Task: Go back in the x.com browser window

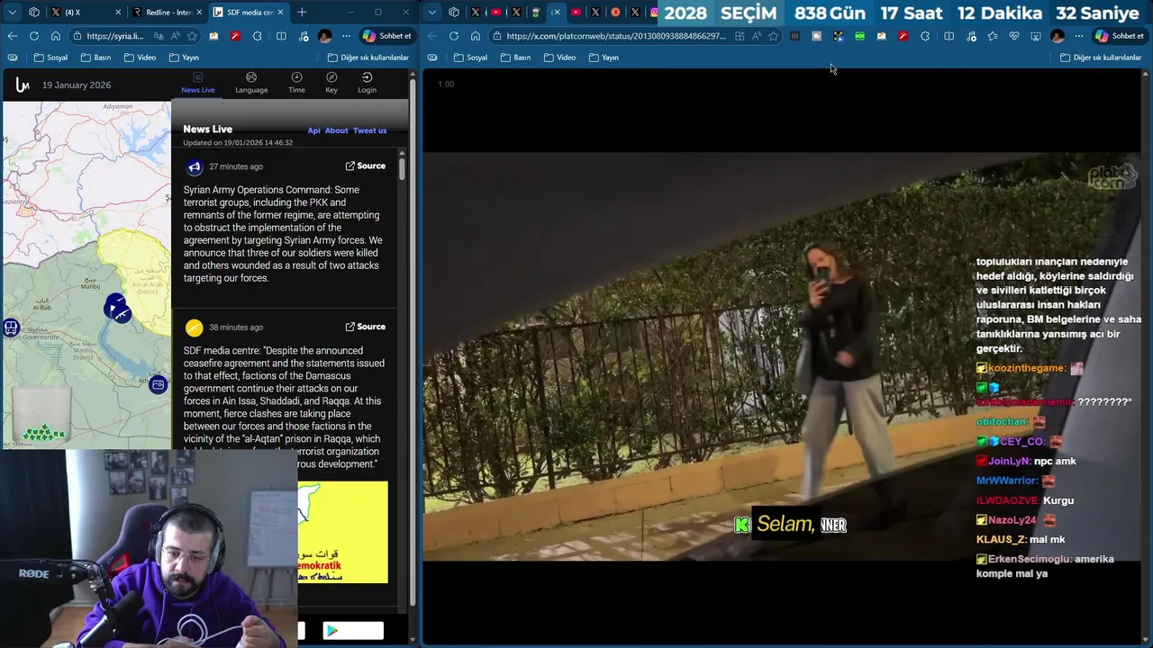Action: coord(432,36)
